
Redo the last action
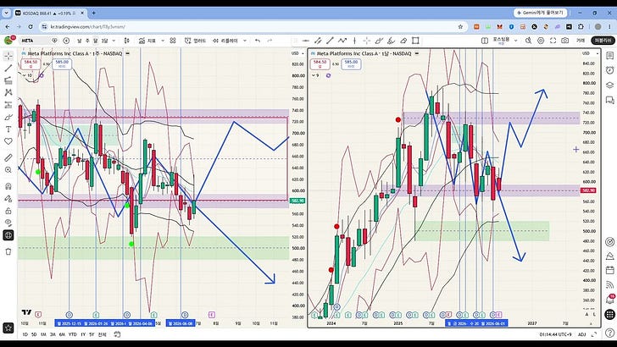point(270,41)
